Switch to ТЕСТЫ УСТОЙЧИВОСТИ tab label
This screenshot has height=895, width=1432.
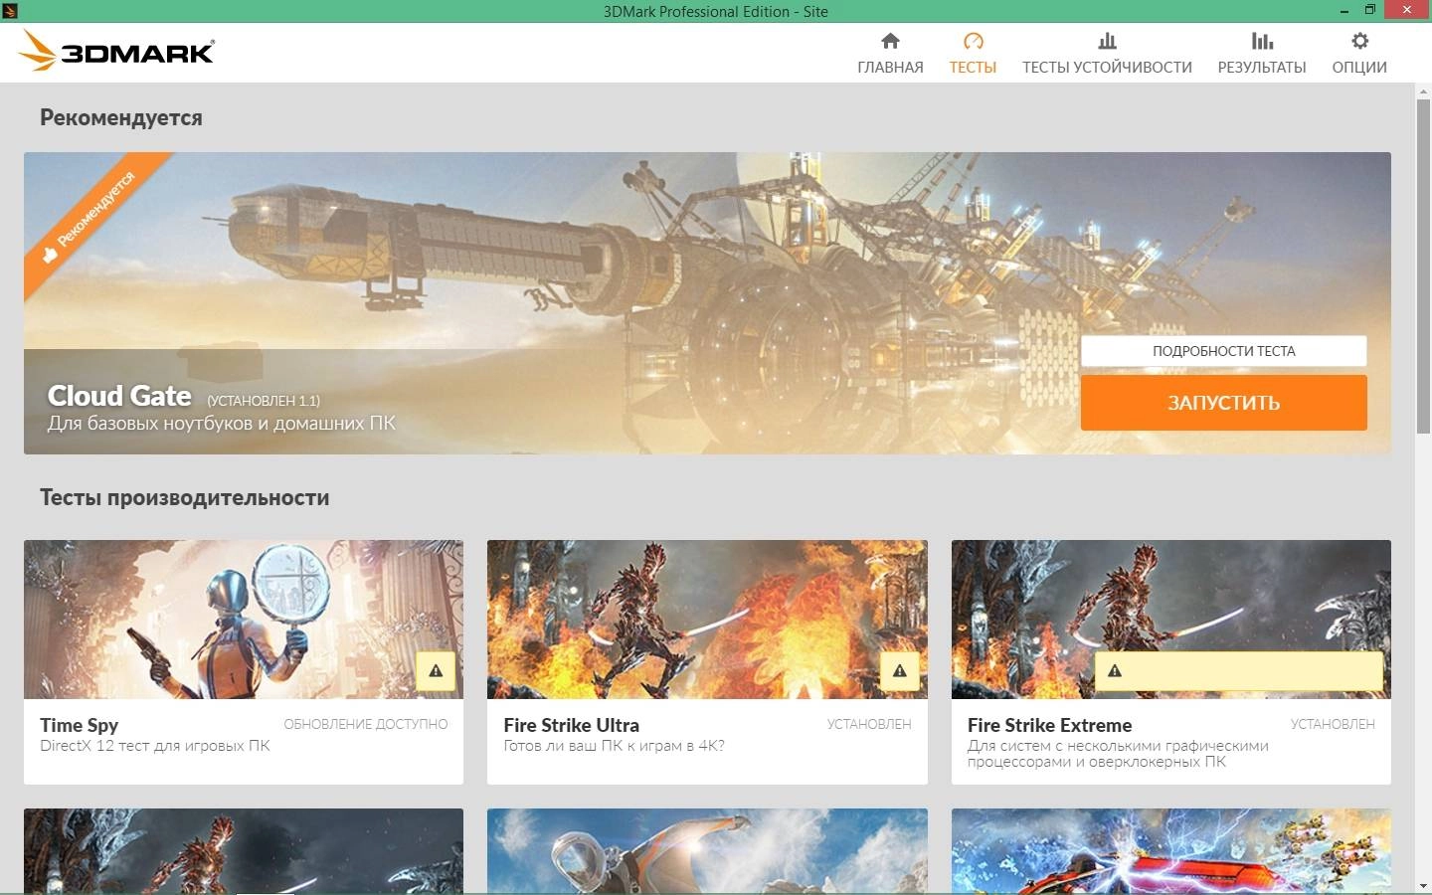click(x=1107, y=67)
